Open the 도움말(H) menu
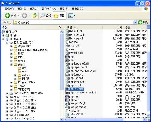 (x=77, y=8)
